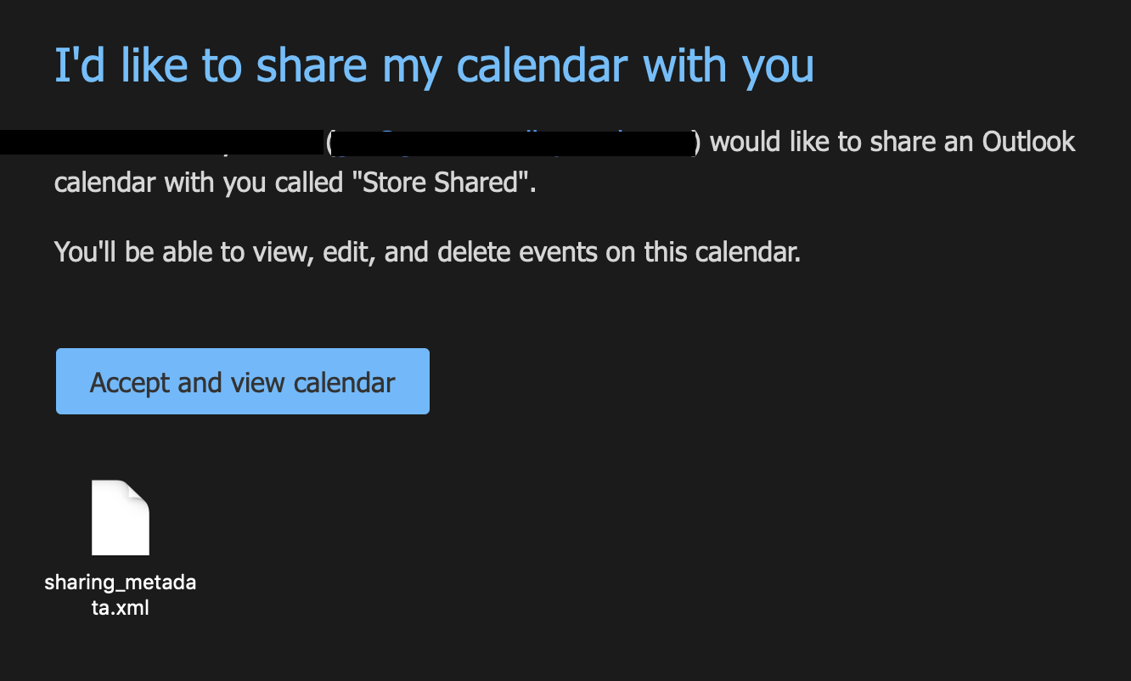Screen dimensions: 1131x681
Task: Click the redacted sender name bar
Action: click(161, 143)
